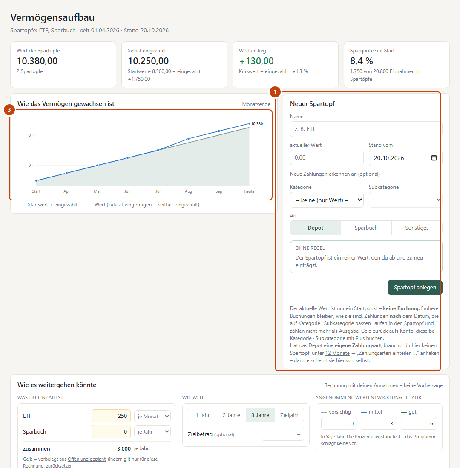The image size is (460, 468).
Task: Switch projection horizon to Zieljahr
Action: (289, 415)
